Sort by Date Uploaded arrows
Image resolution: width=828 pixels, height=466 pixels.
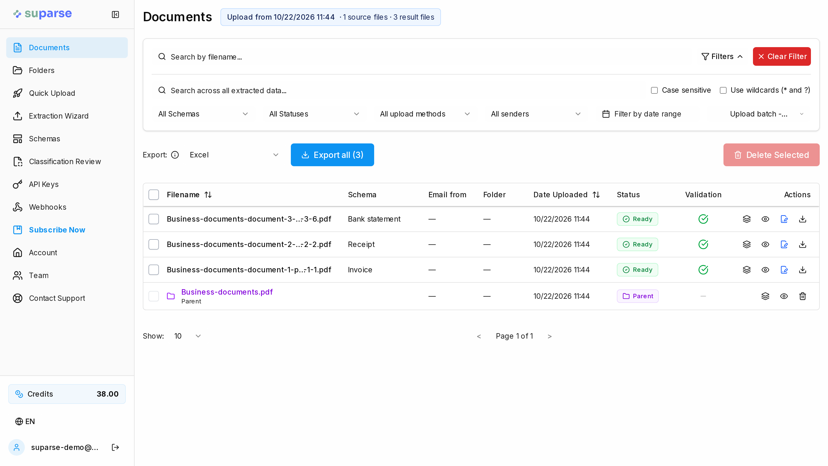point(596,195)
